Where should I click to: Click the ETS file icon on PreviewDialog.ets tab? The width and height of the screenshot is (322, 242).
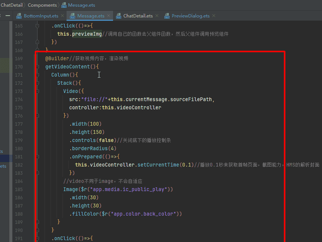pyautogui.click(x=167, y=16)
